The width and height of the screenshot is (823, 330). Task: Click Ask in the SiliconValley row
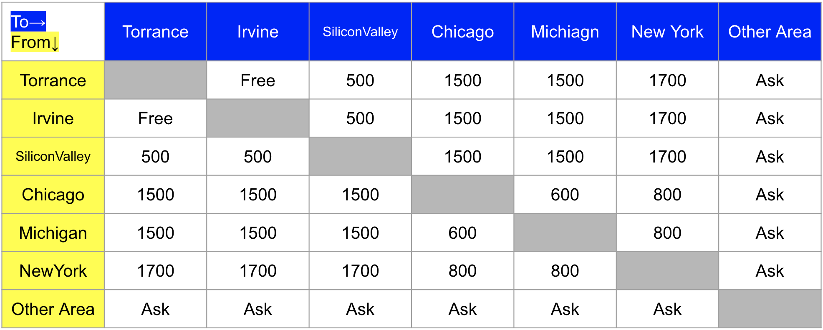[770, 157]
